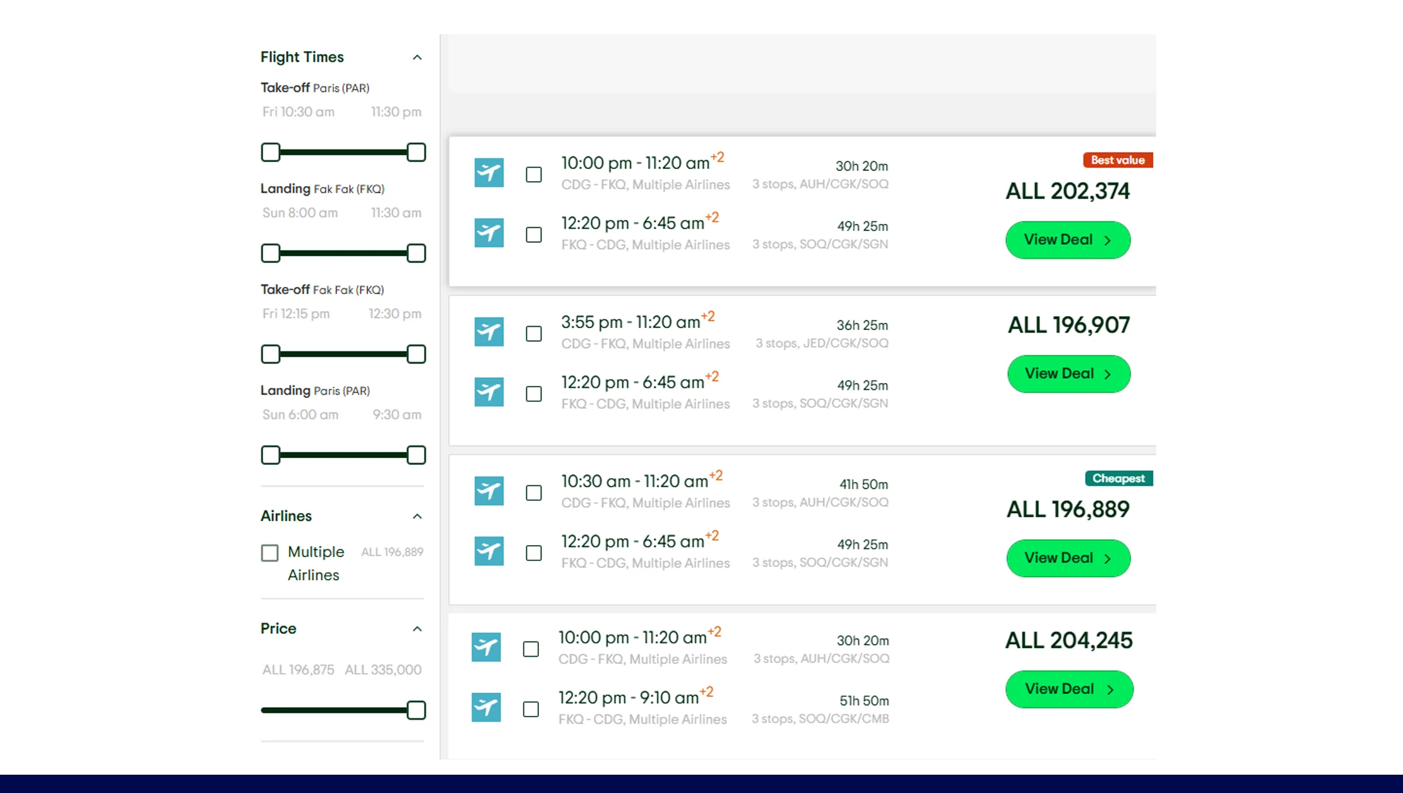
Task: Collapse the Price filter section
Action: point(417,629)
